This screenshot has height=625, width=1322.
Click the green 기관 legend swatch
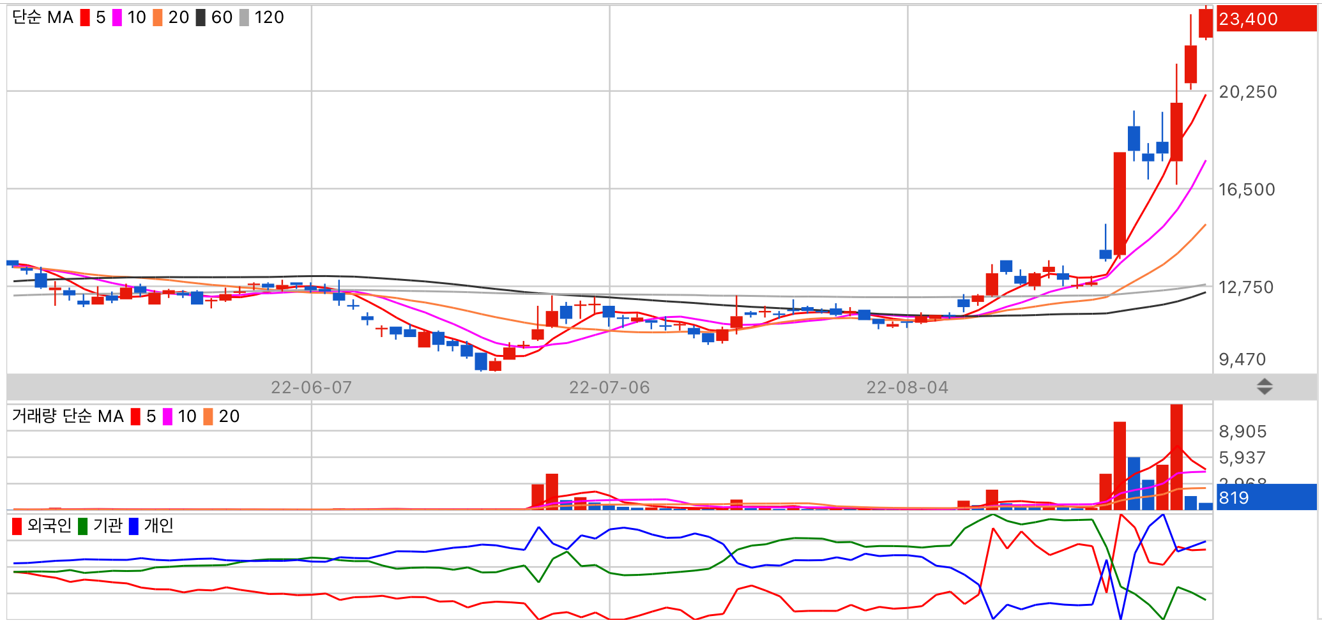pyautogui.click(x=82, y=526)
